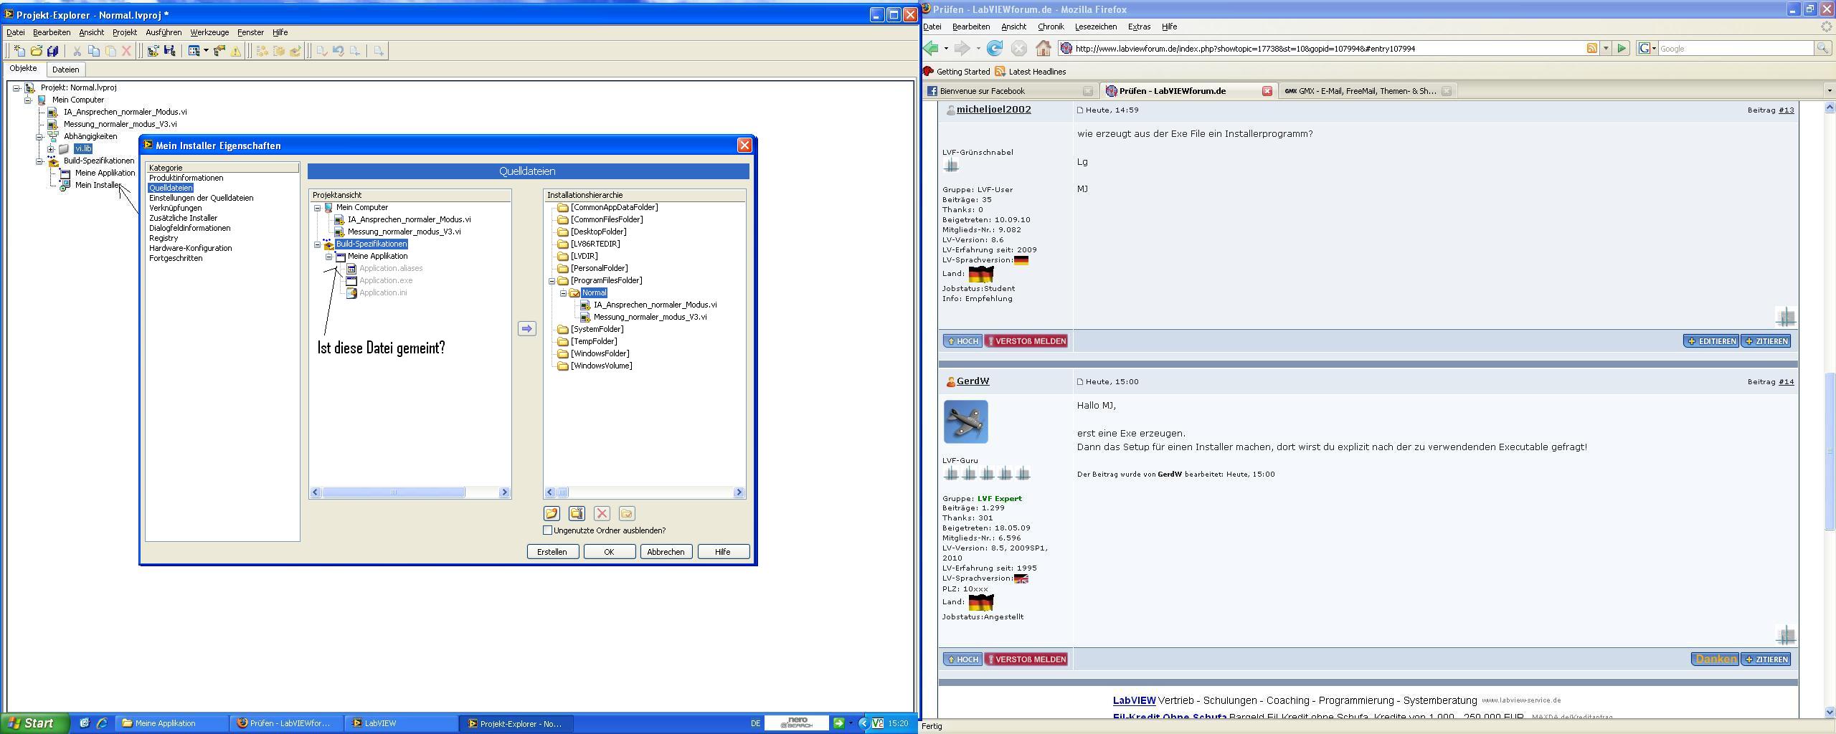
Task: Click Installationshierarchie scroll right arrow
Action: pyautogui.click(x=739, y=492)
